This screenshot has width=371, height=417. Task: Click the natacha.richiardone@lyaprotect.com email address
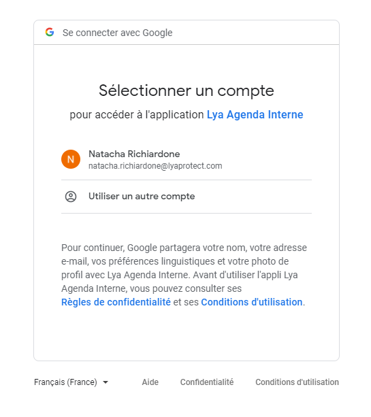coord(155,166)
